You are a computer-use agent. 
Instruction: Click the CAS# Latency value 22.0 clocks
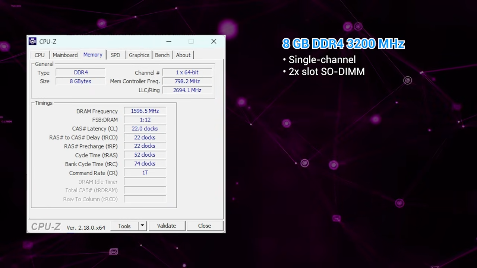[145, 128]
